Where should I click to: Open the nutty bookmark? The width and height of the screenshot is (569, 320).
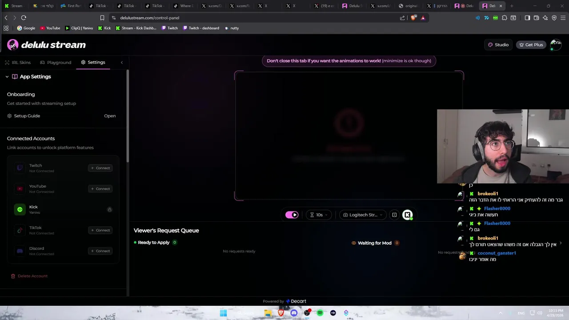coord(232,28)
